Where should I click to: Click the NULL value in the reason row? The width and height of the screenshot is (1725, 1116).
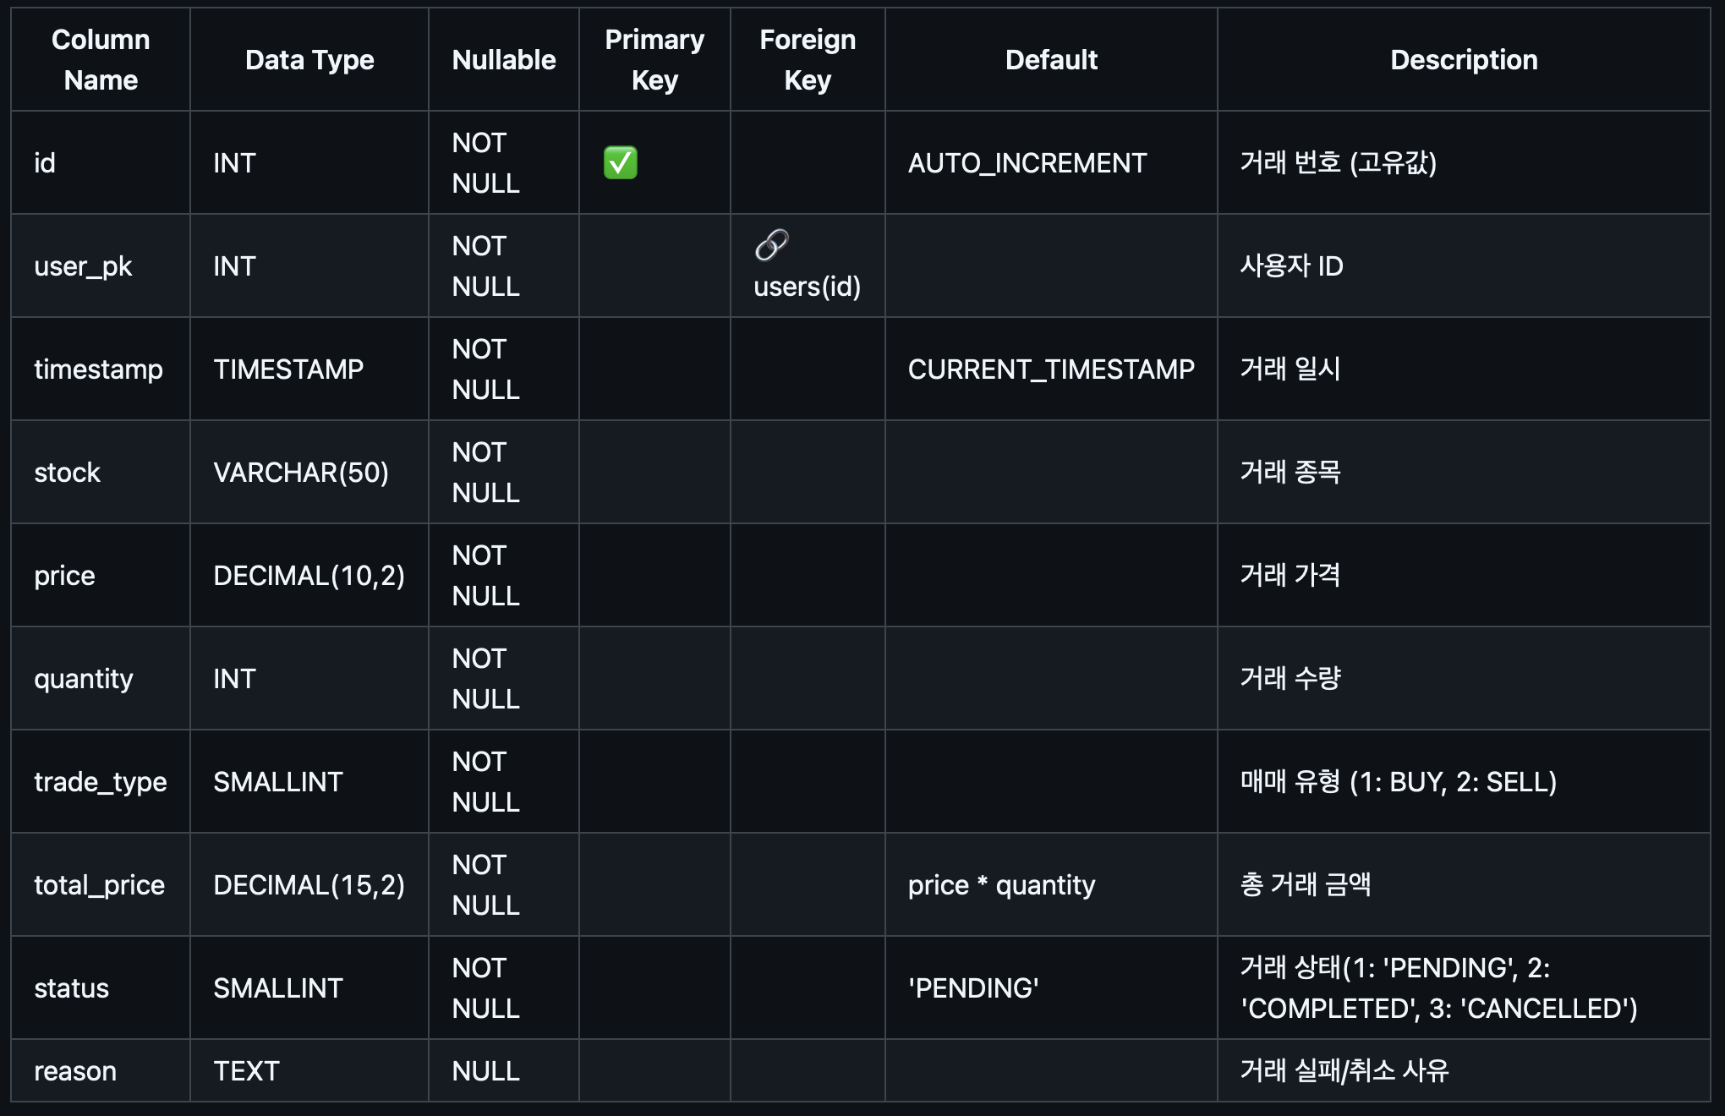click(485, 1071)
